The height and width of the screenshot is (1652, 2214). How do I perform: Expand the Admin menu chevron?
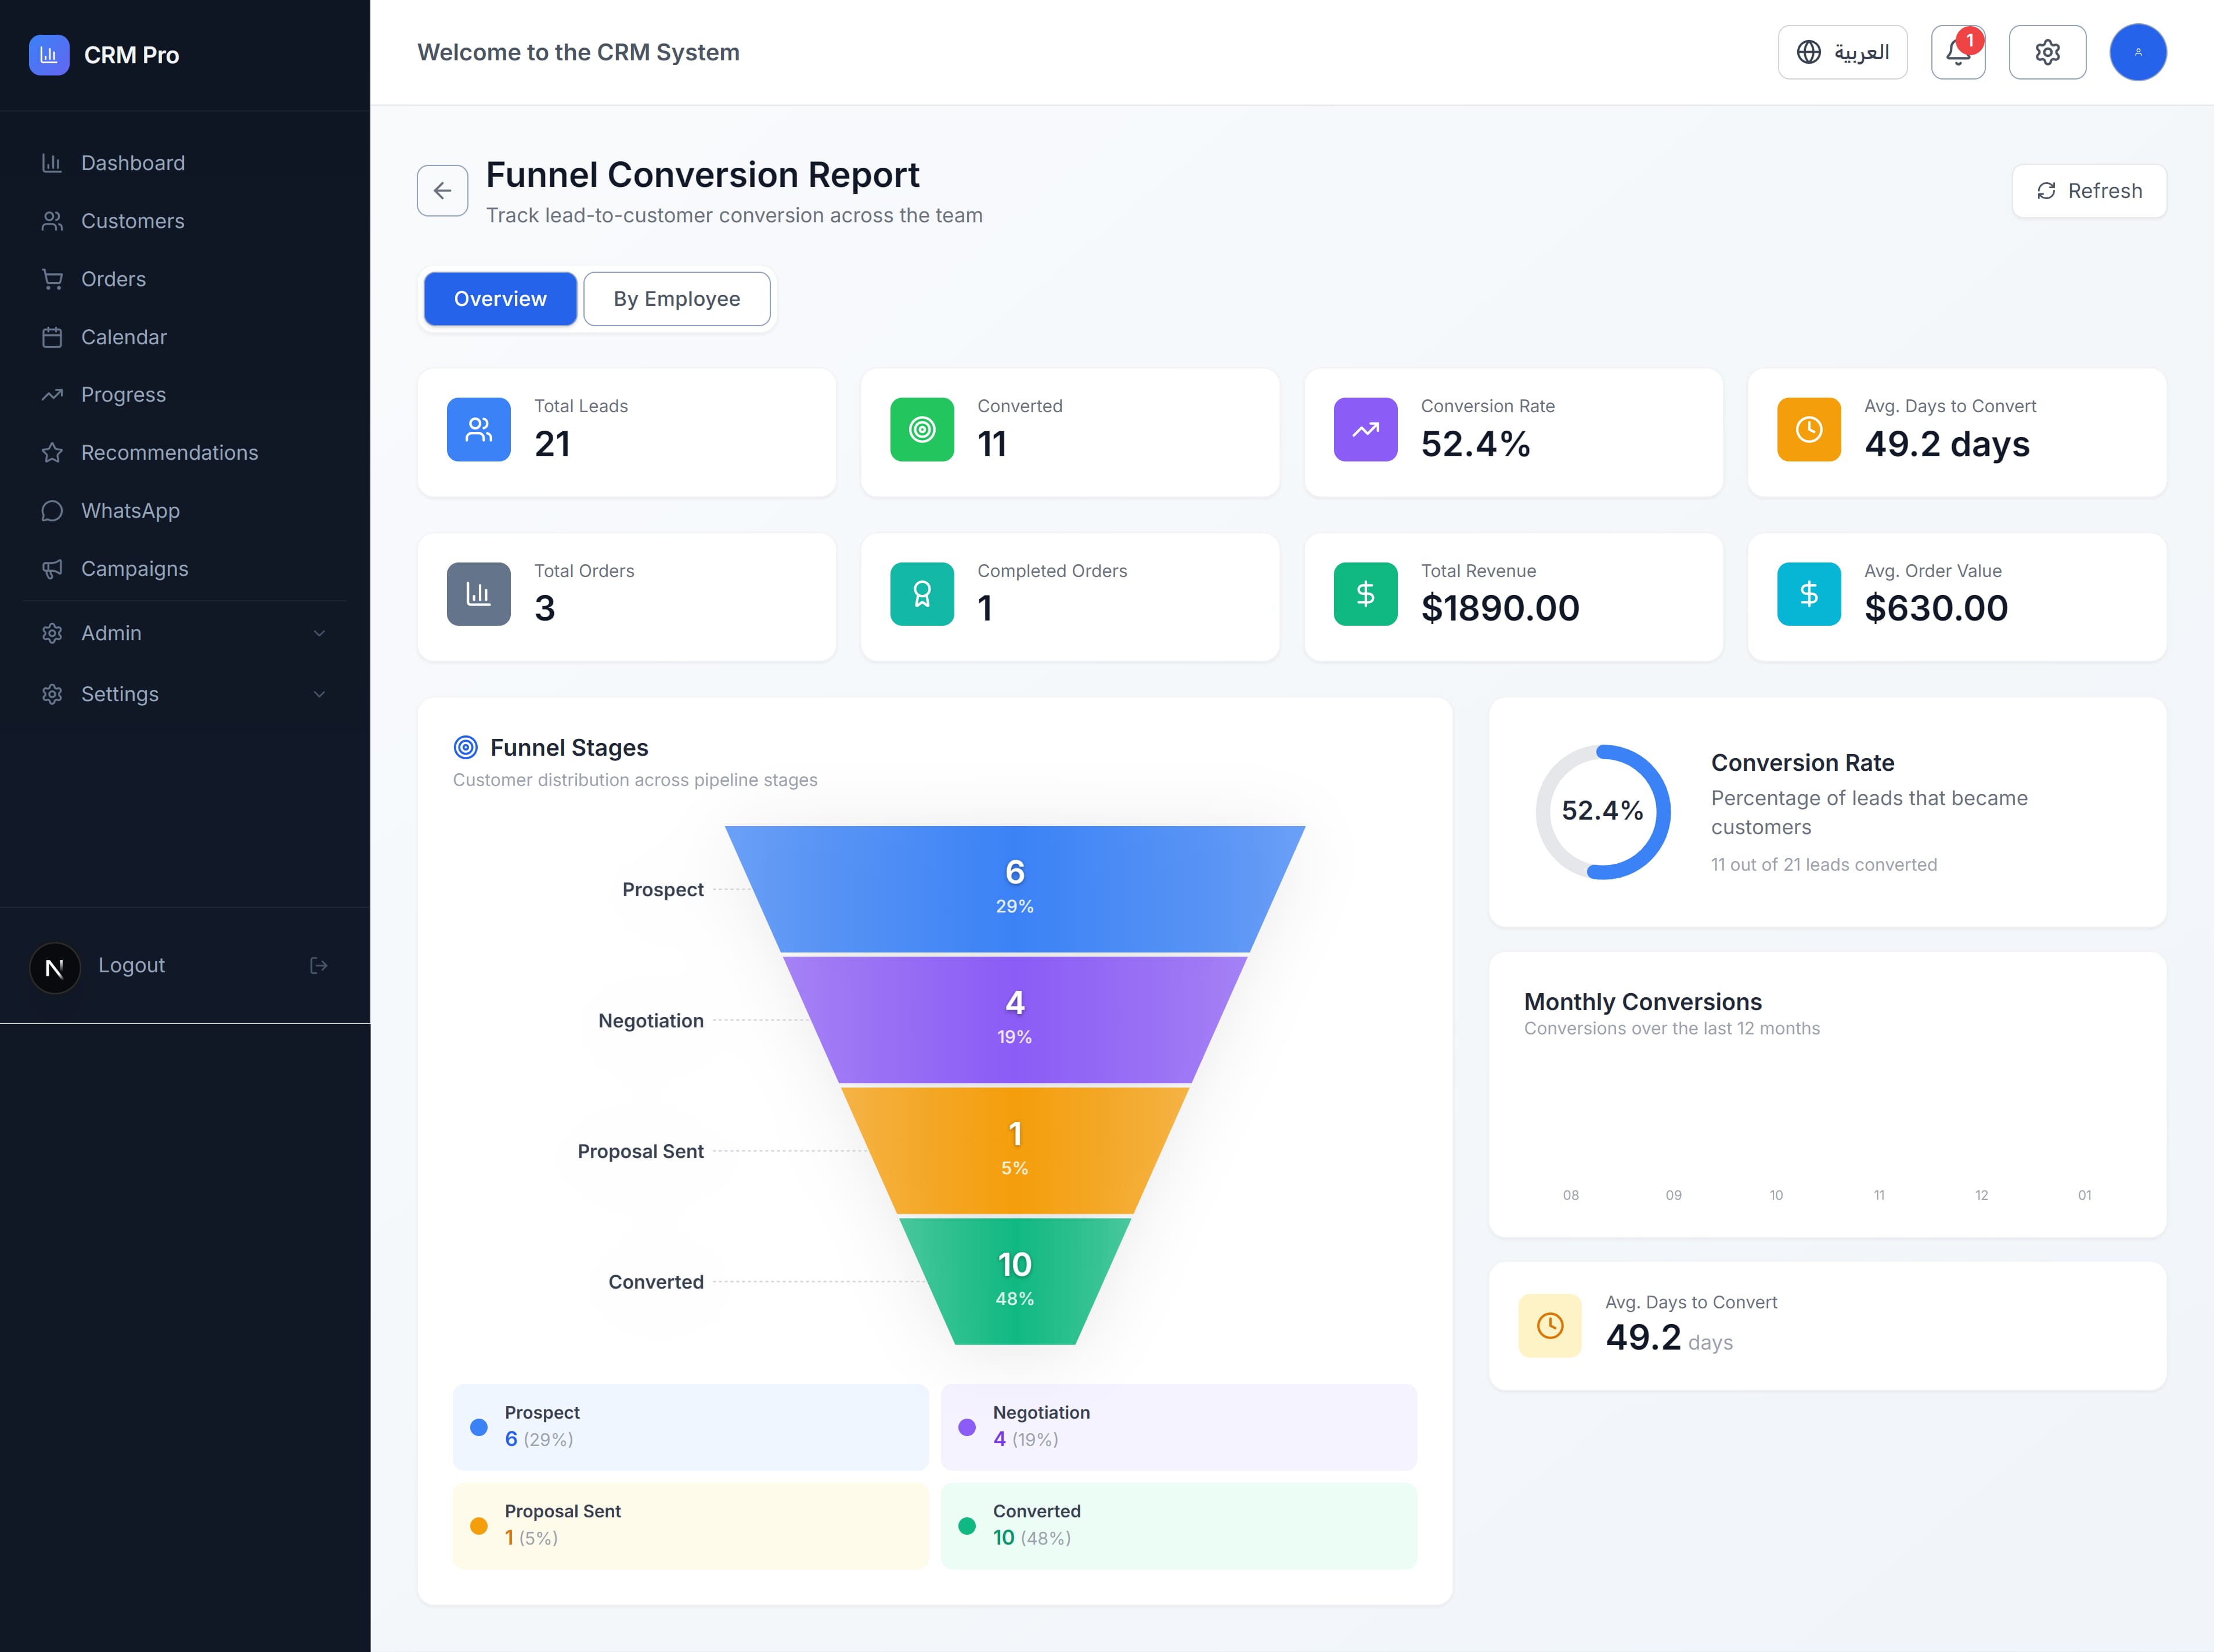coord(319,633)
